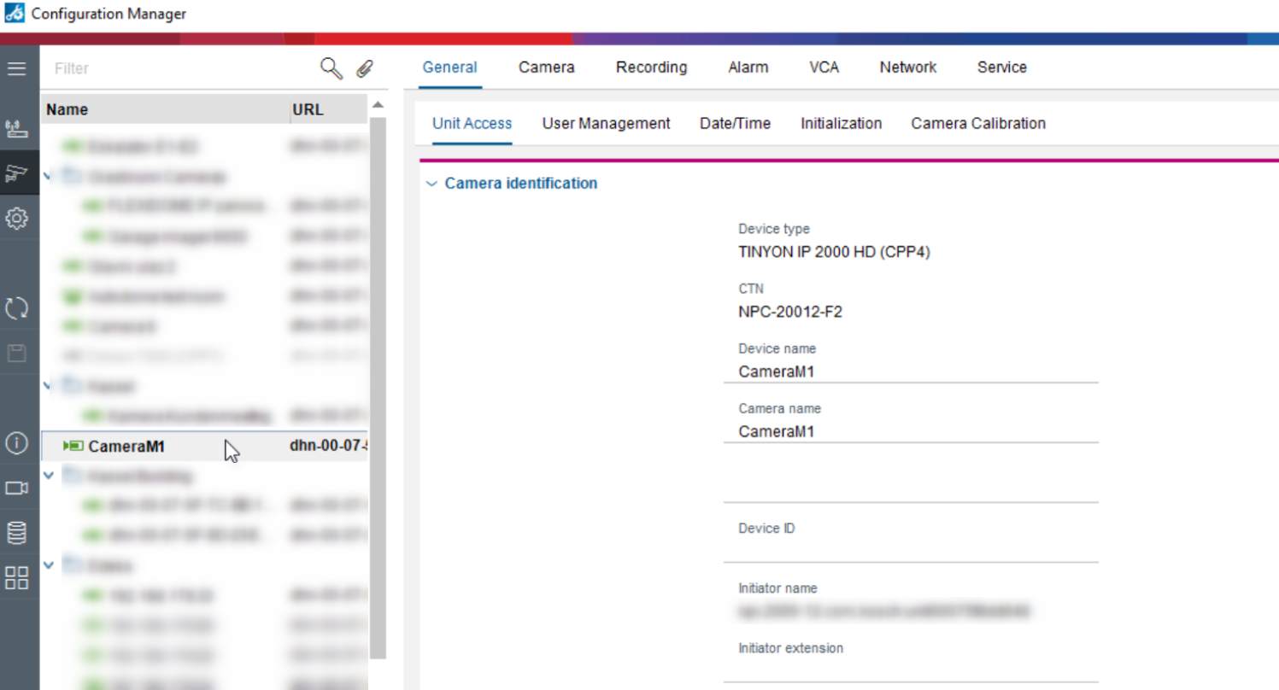Open Preferences gear icon in sidebar
This screenshot has width=1279, height=690.
coord(17,219)
